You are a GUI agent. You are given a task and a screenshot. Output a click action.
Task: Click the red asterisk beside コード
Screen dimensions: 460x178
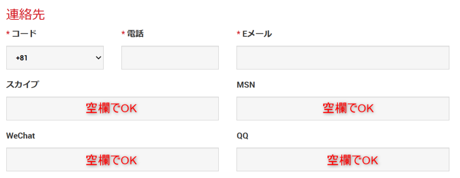tap(8, 34)
